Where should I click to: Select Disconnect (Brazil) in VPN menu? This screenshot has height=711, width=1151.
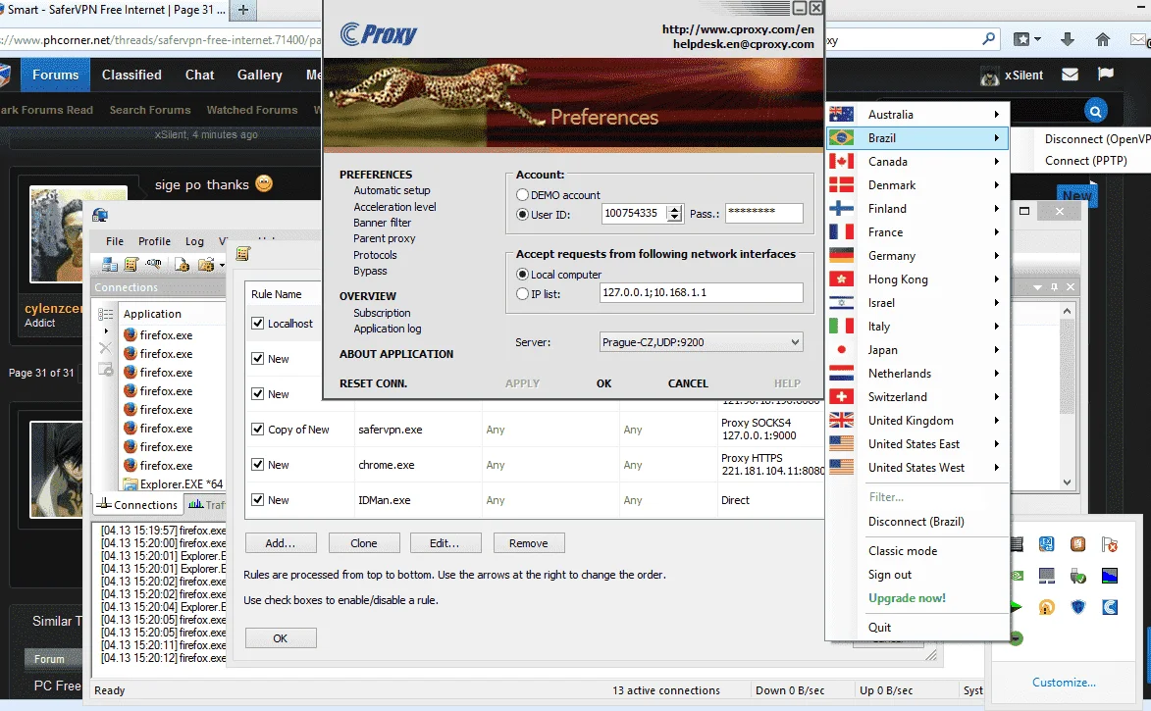pos(916,522)
